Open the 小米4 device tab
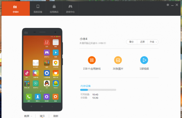The image size is (182, 118). [x=16, y=9]
